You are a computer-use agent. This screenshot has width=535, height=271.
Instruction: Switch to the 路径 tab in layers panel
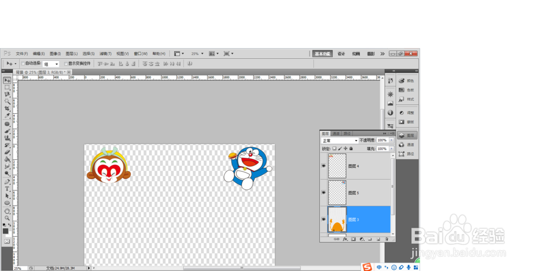point(347,134)
